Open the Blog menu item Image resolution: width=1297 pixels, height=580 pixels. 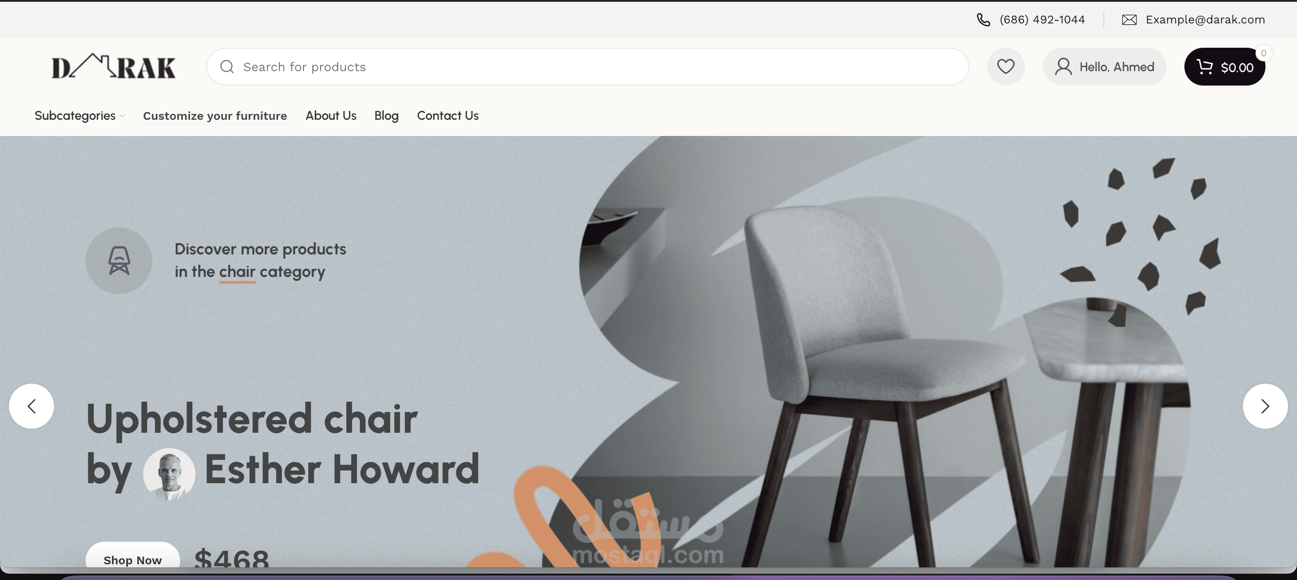pos(386,116)
